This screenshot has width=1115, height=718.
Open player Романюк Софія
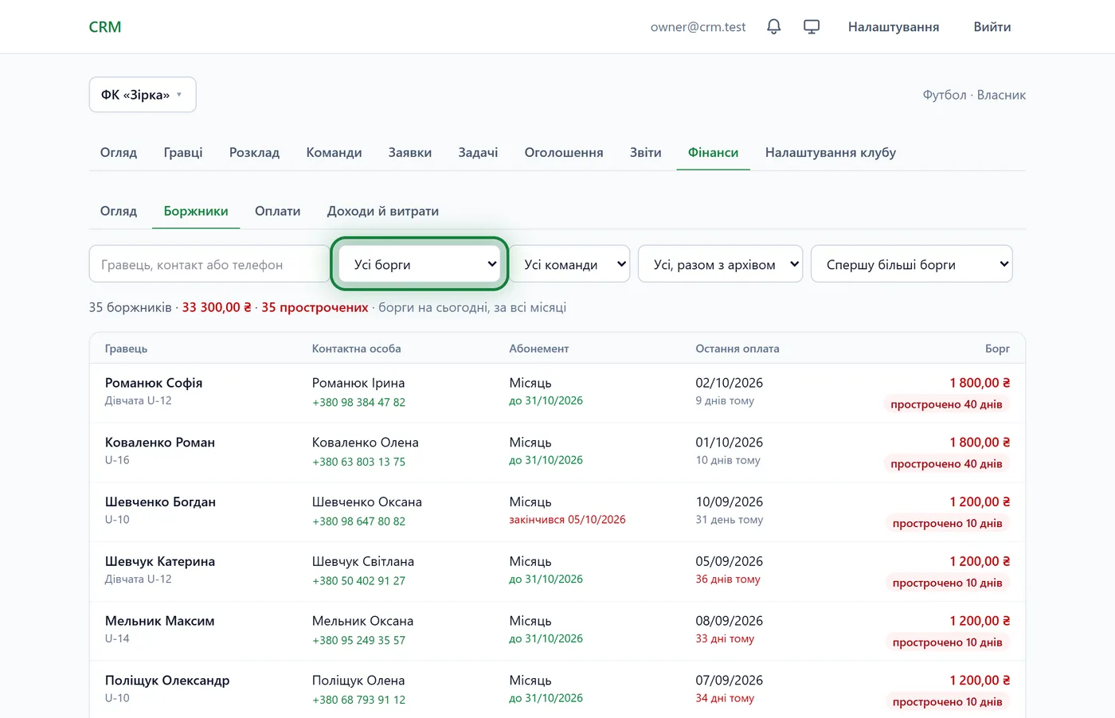154,383
